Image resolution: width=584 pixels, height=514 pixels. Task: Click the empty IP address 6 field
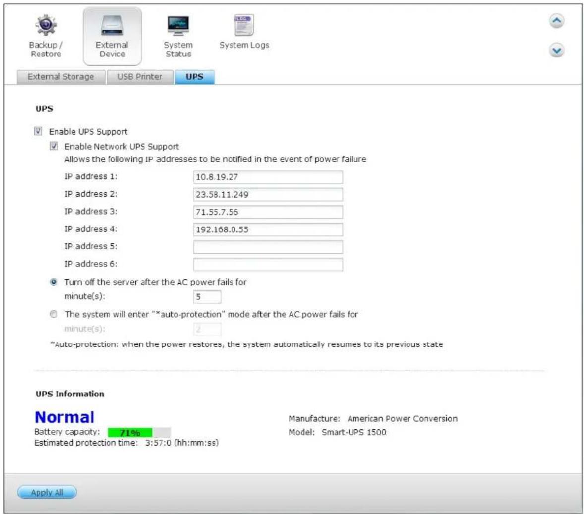(268, 265)
